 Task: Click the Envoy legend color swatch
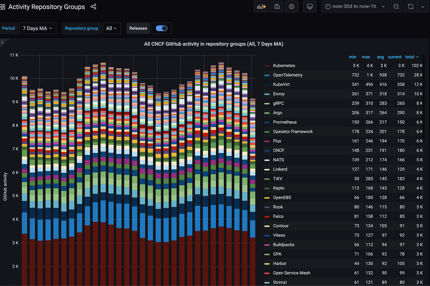(267, 94)
